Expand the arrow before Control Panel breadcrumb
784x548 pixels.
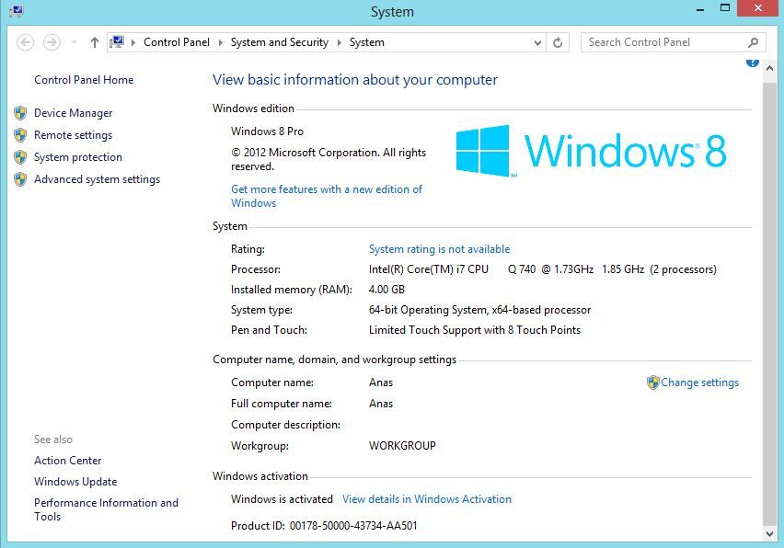pyautogui.click(x=133, y=43)
